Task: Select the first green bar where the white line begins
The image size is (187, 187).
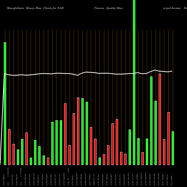Action: pos(5,104)
